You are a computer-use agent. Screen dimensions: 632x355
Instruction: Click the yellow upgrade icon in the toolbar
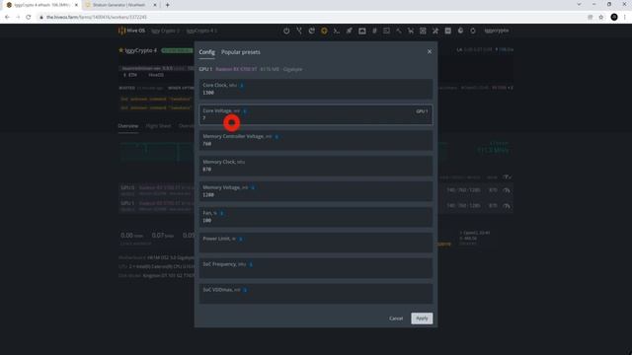click(x=324, y=31)
